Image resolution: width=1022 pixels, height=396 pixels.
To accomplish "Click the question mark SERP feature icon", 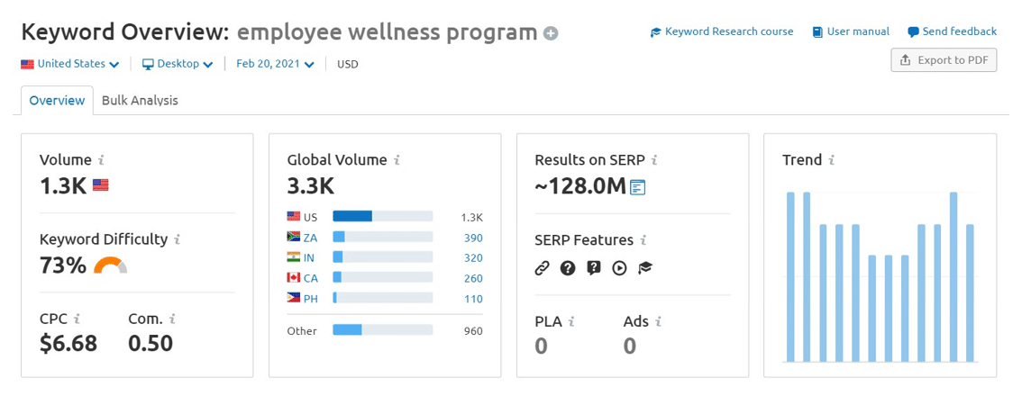I will coord(568,268).
